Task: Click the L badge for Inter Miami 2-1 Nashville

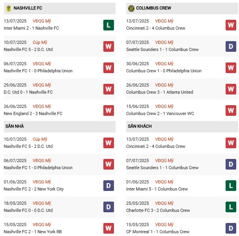Action: 108,25
